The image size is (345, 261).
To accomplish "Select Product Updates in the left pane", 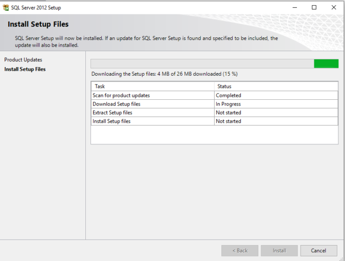I will pos(23,60).
